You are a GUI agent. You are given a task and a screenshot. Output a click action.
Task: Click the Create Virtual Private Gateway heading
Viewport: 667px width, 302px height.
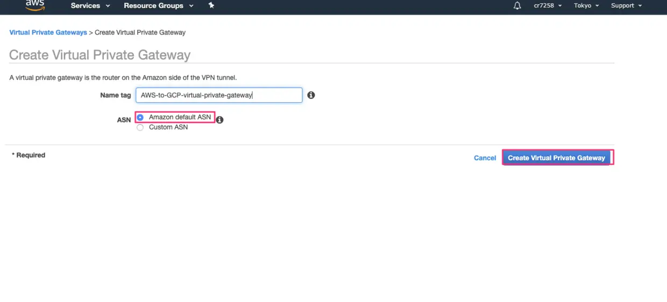point(100,55)
